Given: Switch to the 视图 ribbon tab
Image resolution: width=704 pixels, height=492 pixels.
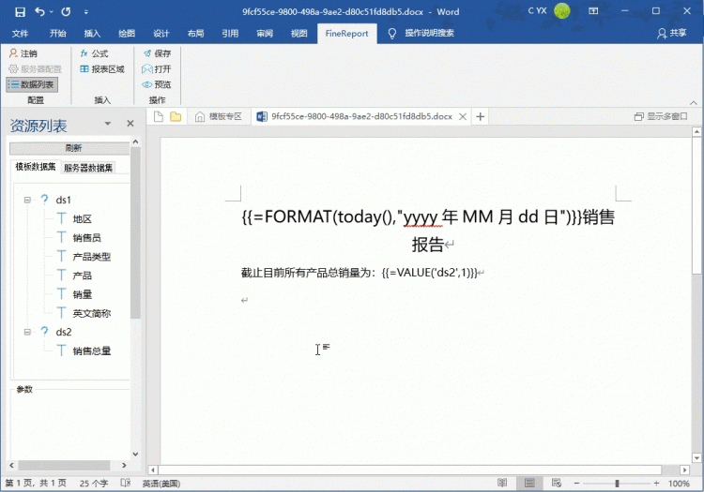Looking at the screenshot, I should click(x=299, y=33).
